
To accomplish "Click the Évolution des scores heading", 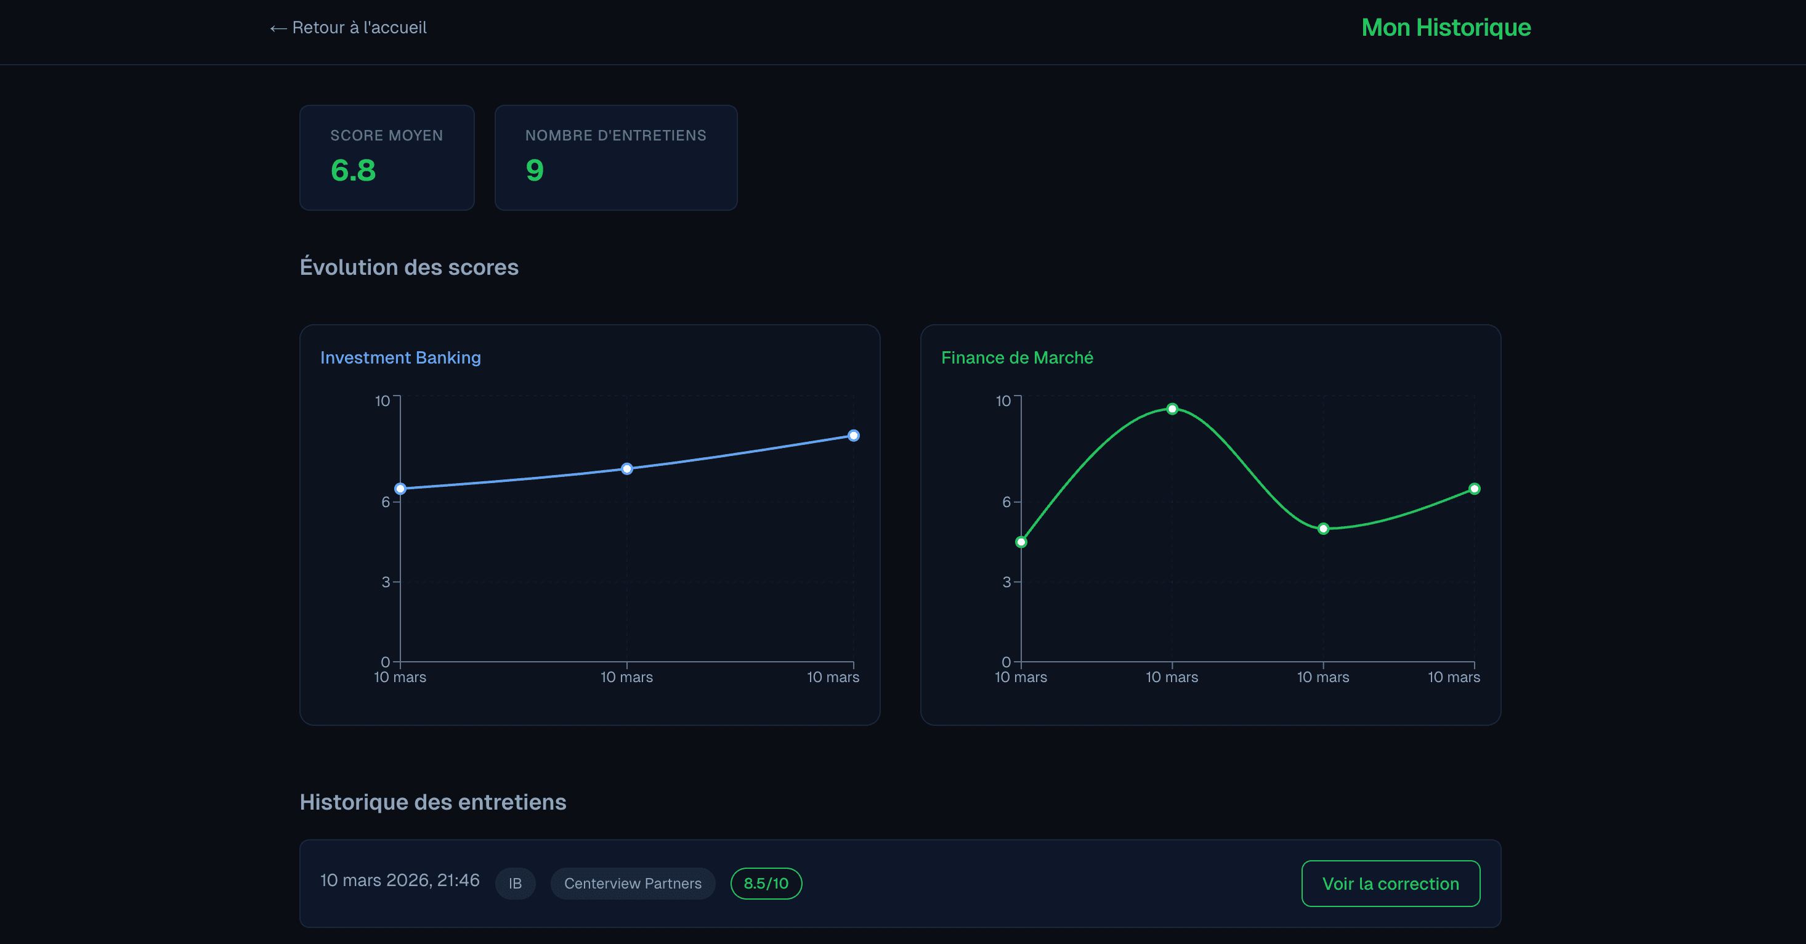I will pos(409,267).
